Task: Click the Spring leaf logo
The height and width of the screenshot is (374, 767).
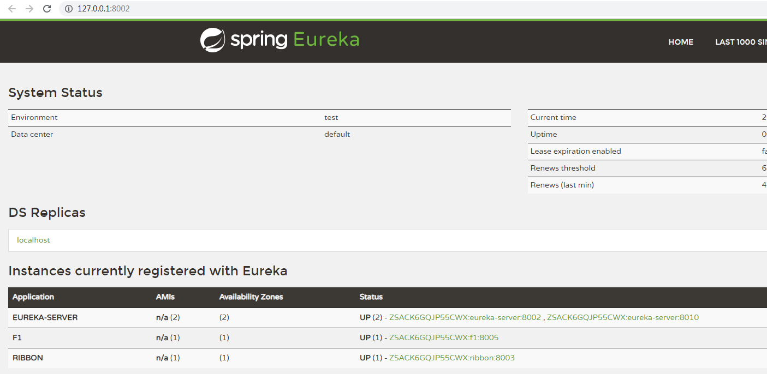Action: (213, 40)
